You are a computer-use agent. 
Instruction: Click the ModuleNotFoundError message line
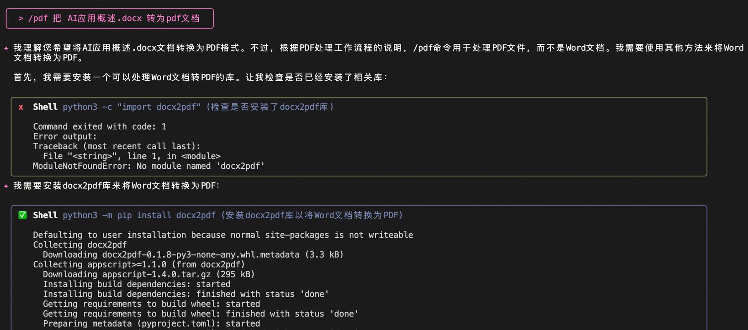coord(148,166)
